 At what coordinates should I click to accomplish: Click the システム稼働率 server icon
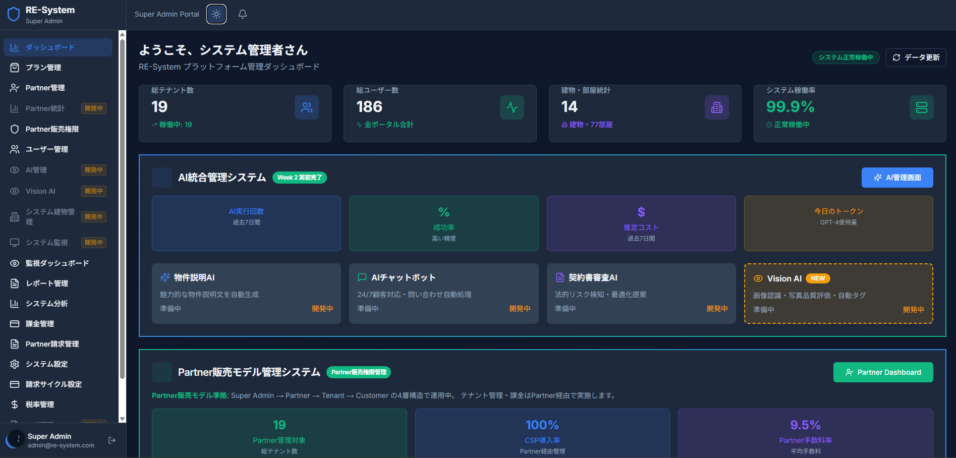pos(922,107)
